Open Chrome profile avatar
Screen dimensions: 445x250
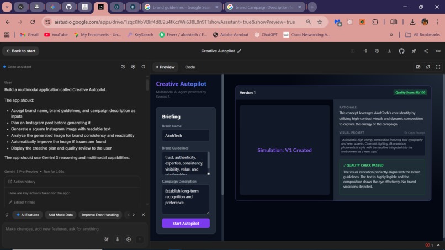point(425,22)
